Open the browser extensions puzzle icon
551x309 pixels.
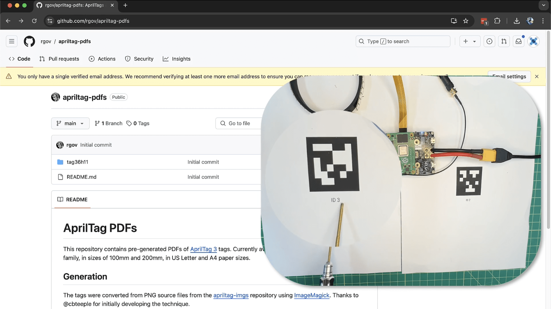pyautogui.click(x=497, y=21)
